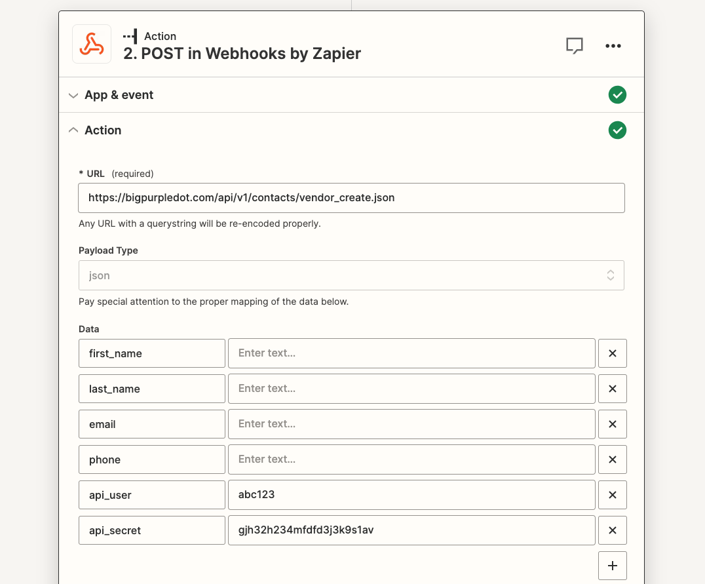Click the Action section green checkmark

(x=617, y=130)
